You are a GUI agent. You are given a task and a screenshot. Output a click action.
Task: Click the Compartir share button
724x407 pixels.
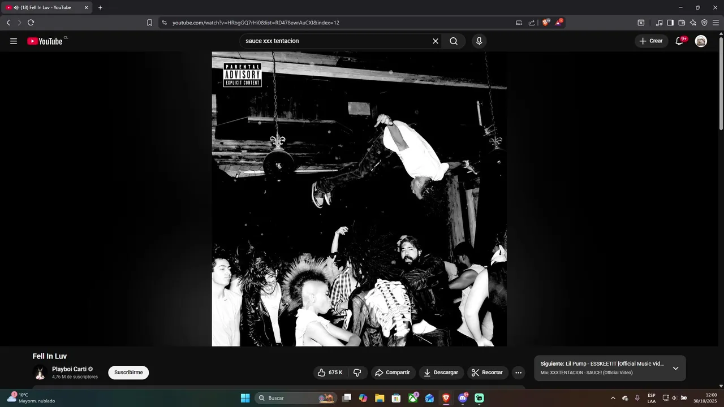pos(393,373)
